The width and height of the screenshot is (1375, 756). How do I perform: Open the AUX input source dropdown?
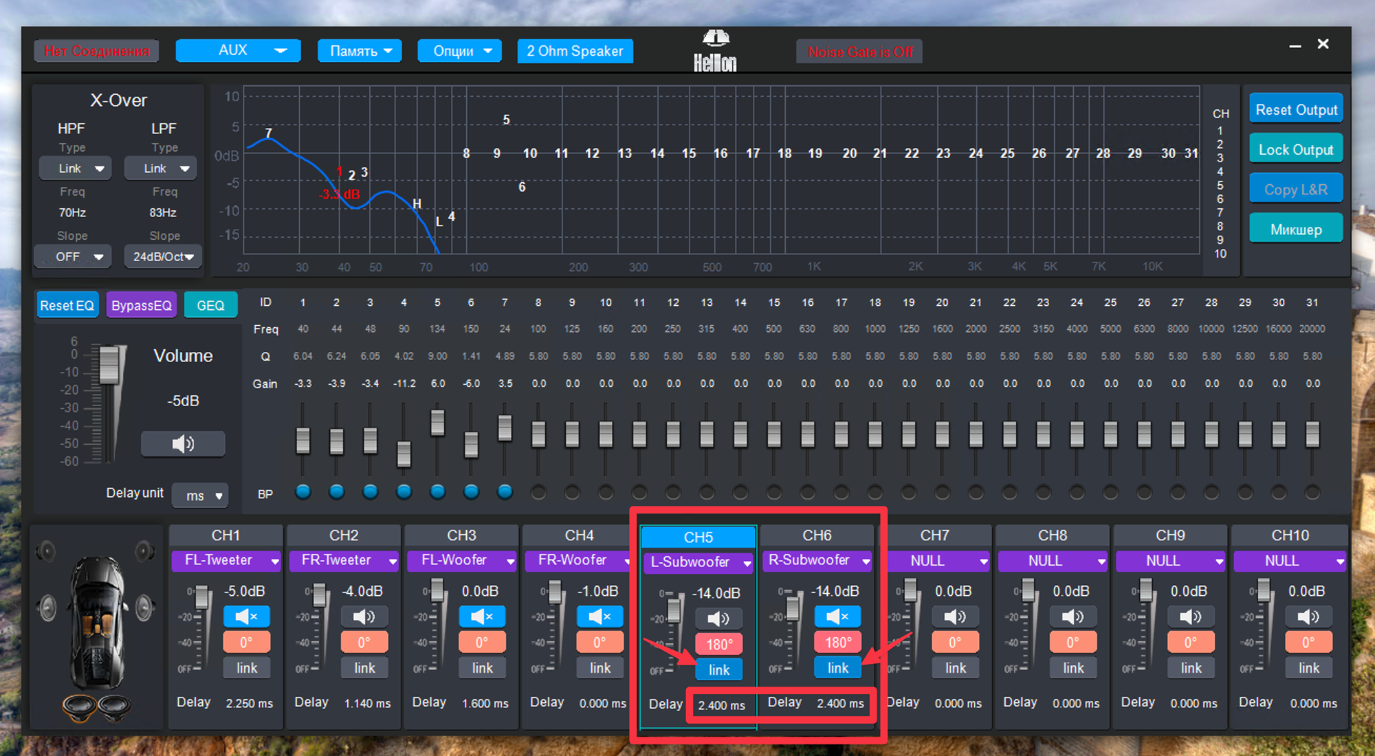pos(238,51)
